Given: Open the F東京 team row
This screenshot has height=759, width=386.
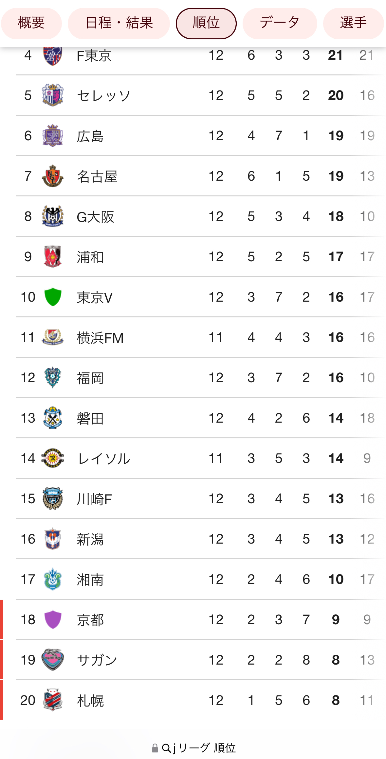Looking at the screenshot, I should (x=200, y=55).
